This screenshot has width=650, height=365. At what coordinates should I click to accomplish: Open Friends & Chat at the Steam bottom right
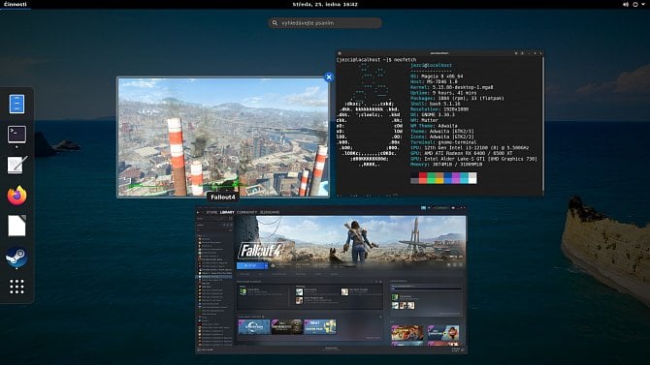click(458, 350)
